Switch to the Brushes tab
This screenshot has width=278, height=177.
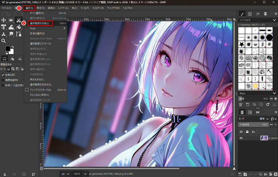coord(242,14)
